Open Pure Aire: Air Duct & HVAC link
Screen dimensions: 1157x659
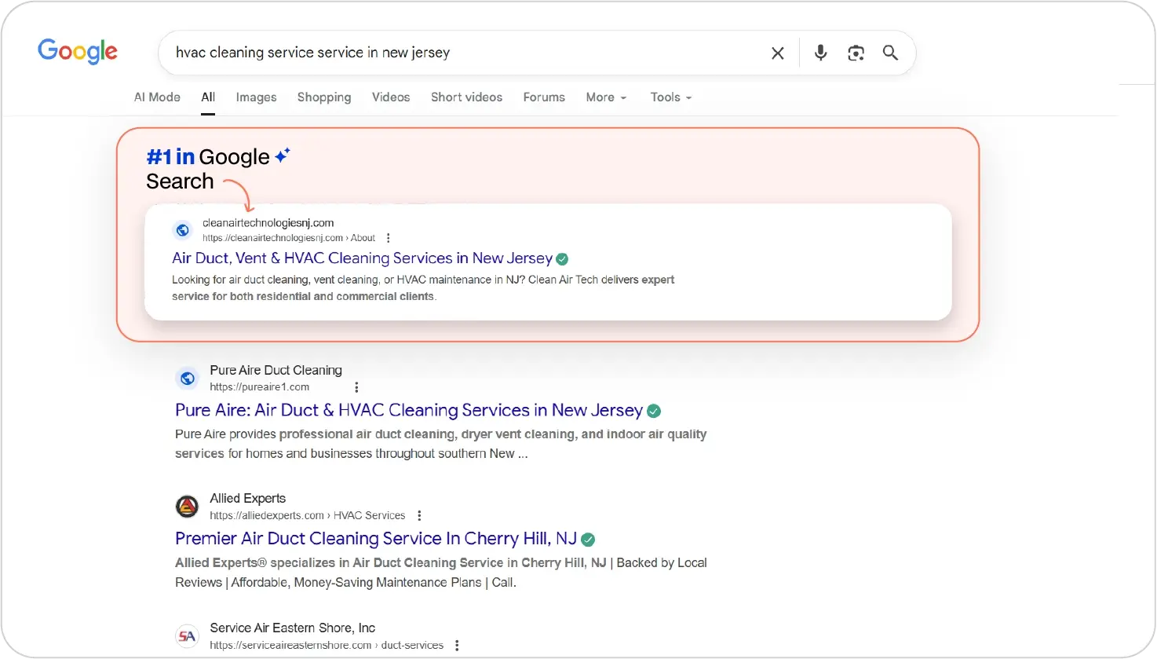pos(408,410)
